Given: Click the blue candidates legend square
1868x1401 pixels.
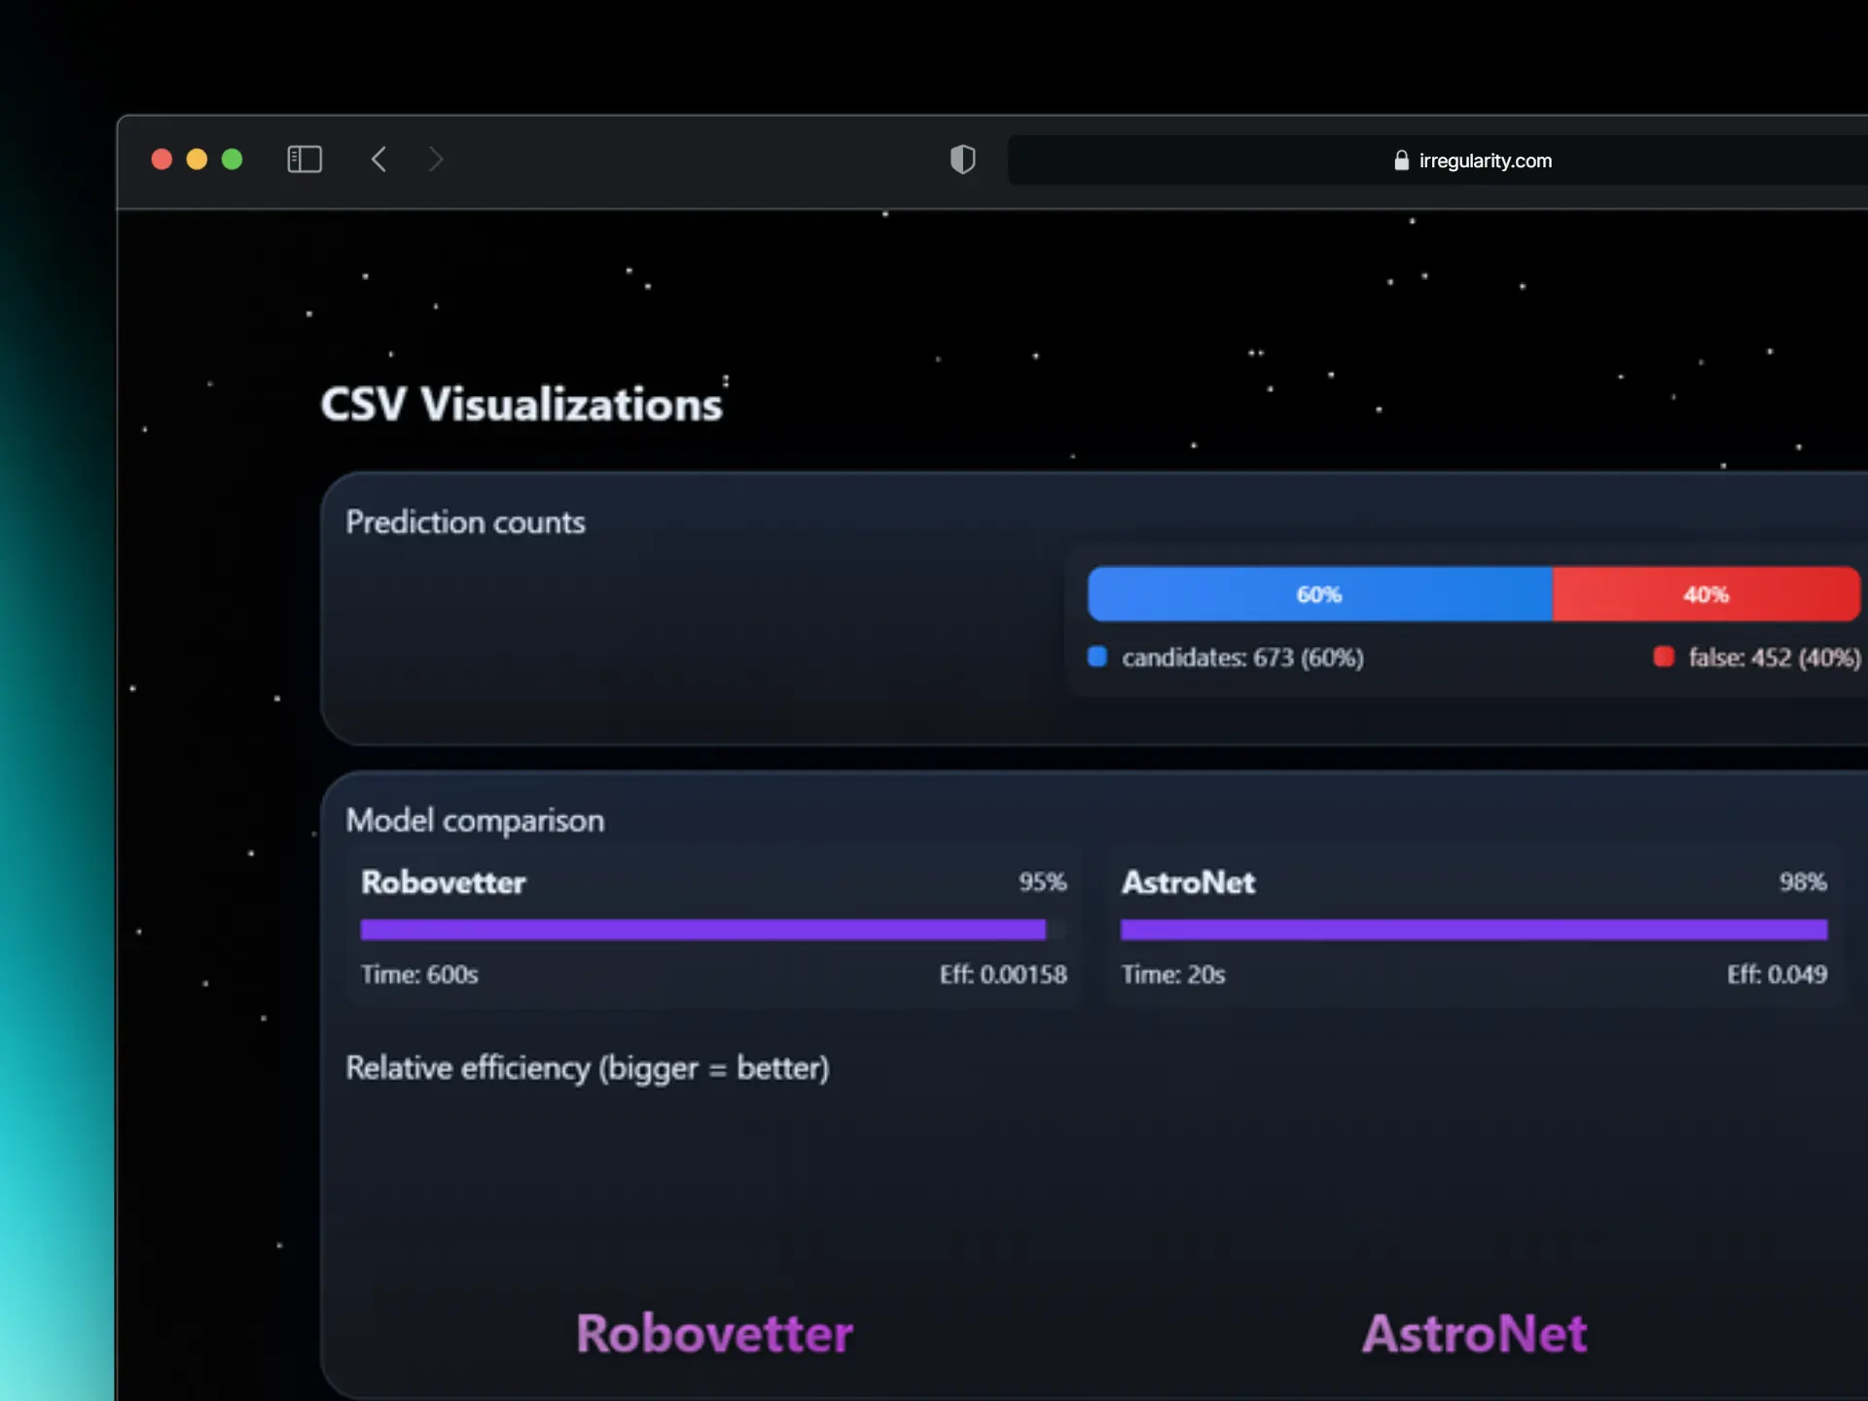Looking at the screenshot, I should pos(1097,657).
